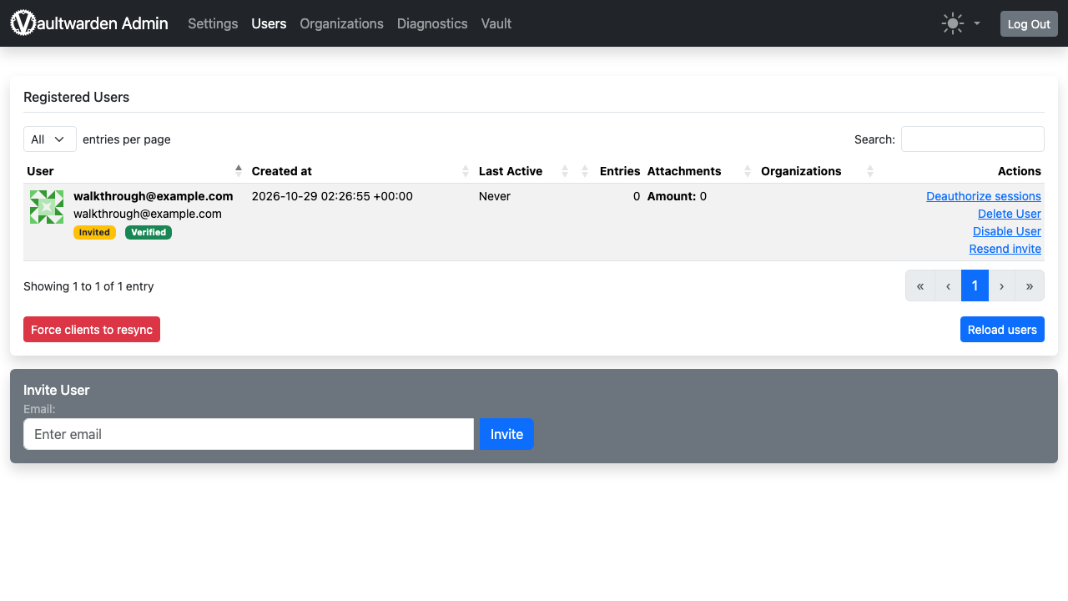The image size is (1068, 601).
Task: Sort table by Last Active column
Action: point(524,171)
